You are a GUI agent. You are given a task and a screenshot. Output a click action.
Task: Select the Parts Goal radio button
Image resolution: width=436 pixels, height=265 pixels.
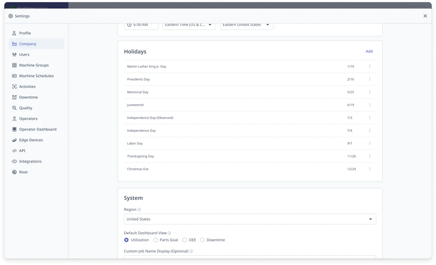tap(155, 240)
